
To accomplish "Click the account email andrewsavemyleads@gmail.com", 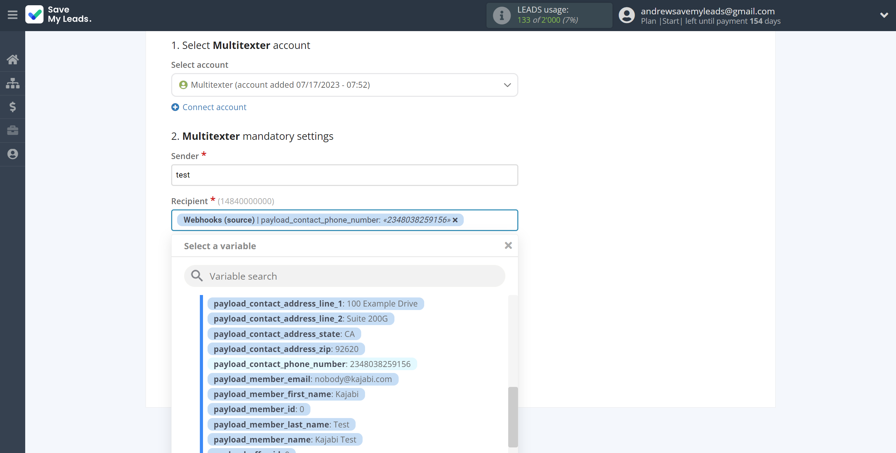I will [x=708, y=11].
